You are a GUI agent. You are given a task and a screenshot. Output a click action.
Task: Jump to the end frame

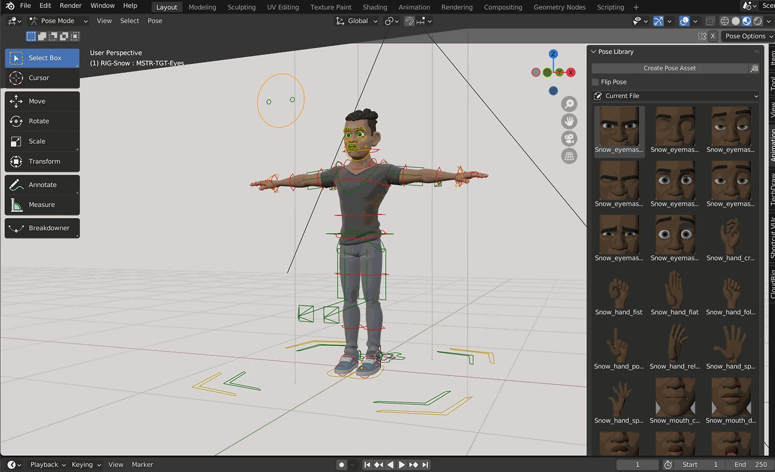[x=425, y=465]
